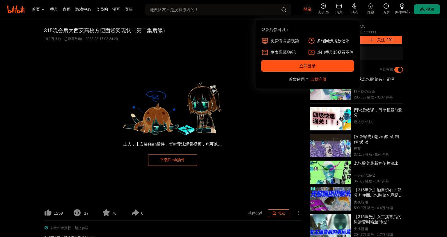Open the 赛事 menu item
Screen dimensions: 447x237
[x=129, y=10]
